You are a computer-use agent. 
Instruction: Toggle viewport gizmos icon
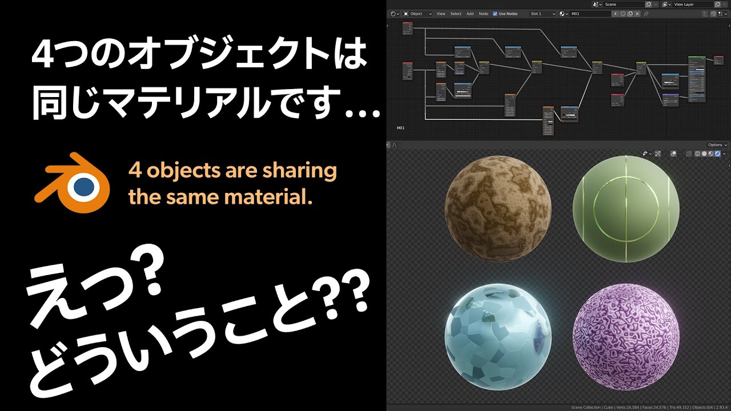(x=658, y=154)
